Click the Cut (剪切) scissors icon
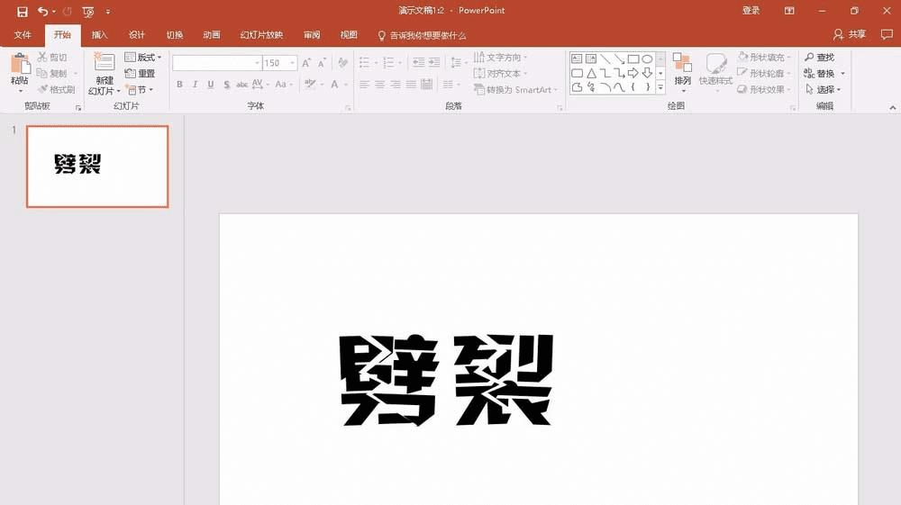This screenshot has width=901, height=505. (42, 57)
